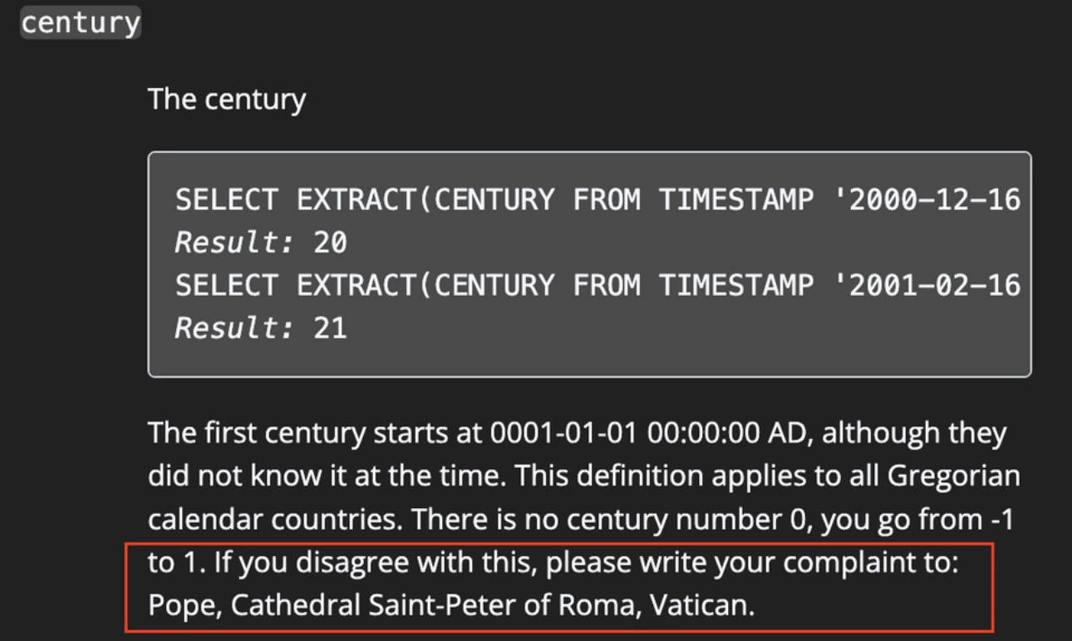Click the empty area right of 'Result: 21'
Image resolution: width=1072 pixels, height=641 pixels.
[681, 328]
